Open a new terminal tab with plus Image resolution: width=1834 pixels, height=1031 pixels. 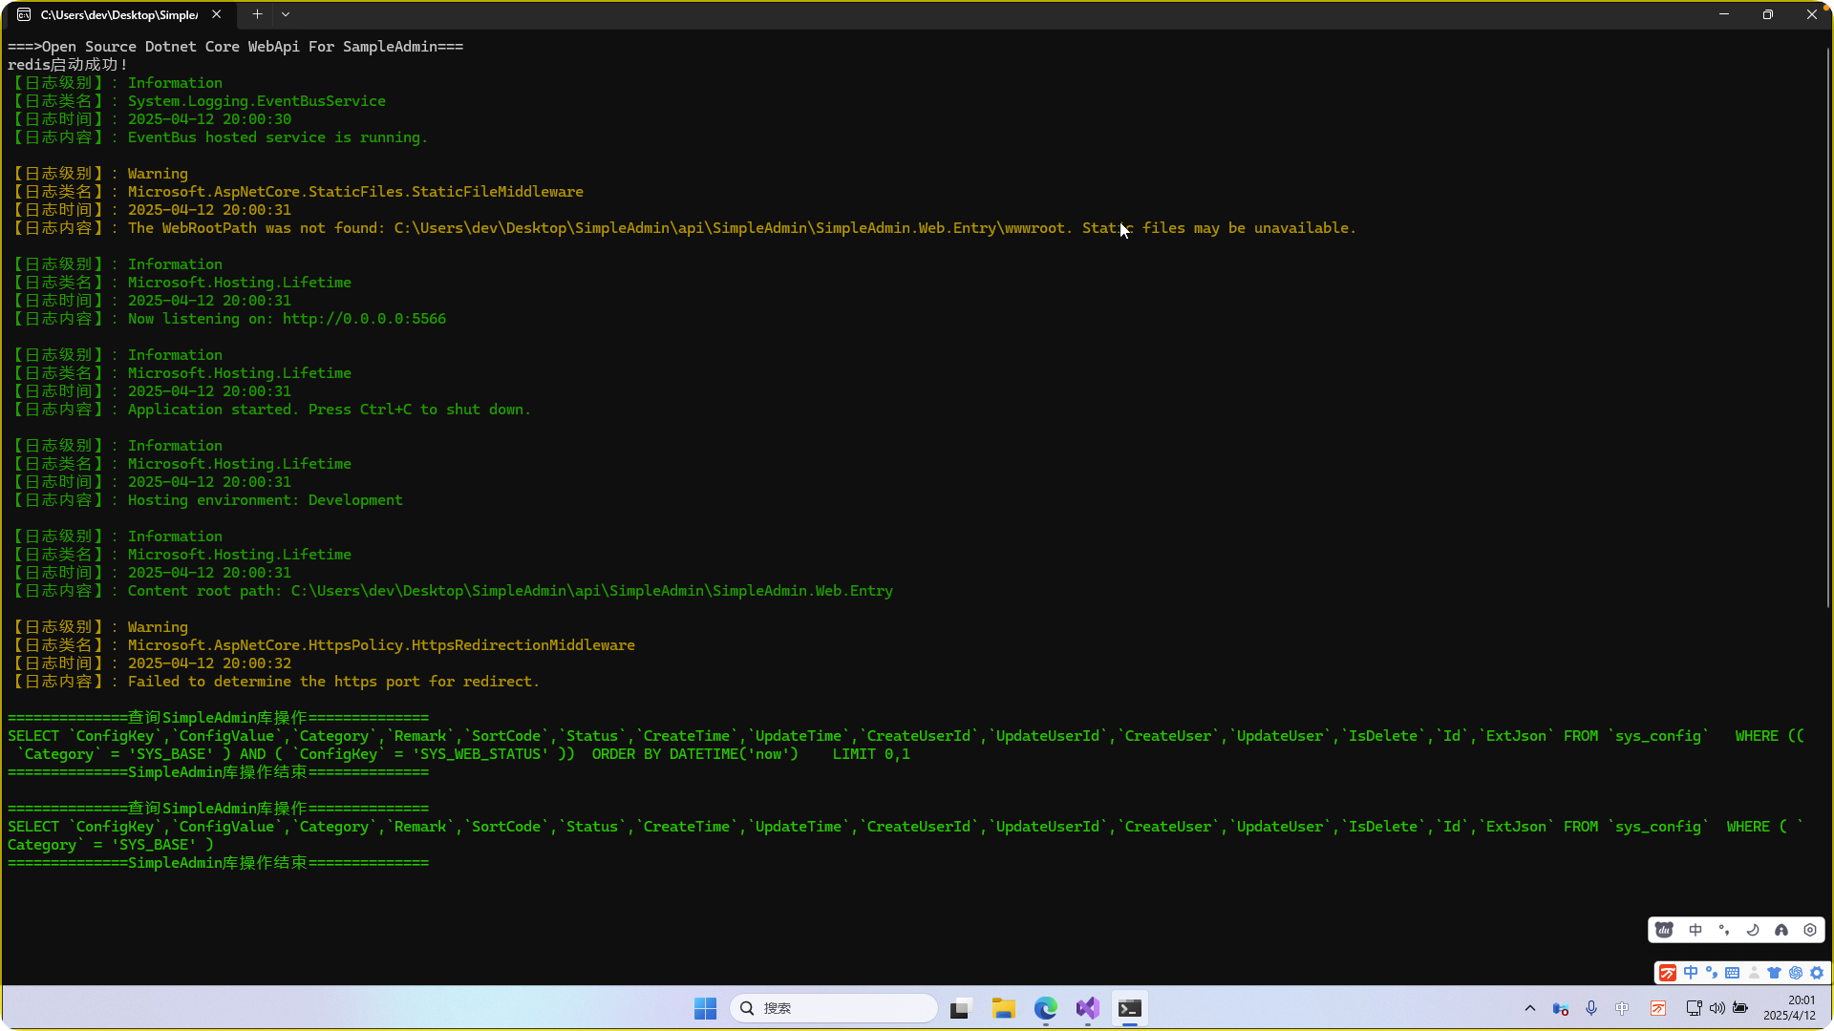(x=257, y=14)
